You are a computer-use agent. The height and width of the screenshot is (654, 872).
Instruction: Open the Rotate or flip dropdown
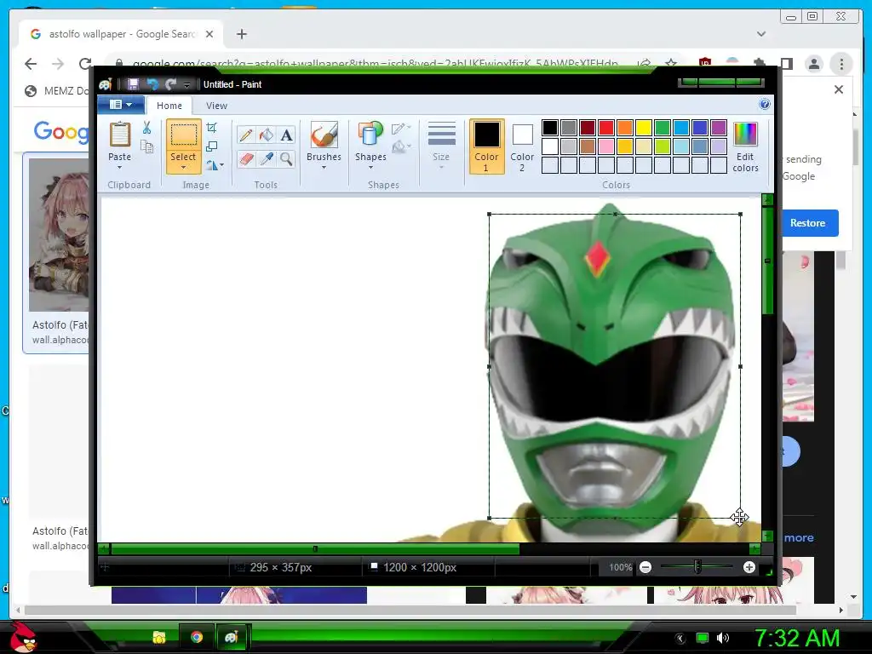[x=215, y=165]
